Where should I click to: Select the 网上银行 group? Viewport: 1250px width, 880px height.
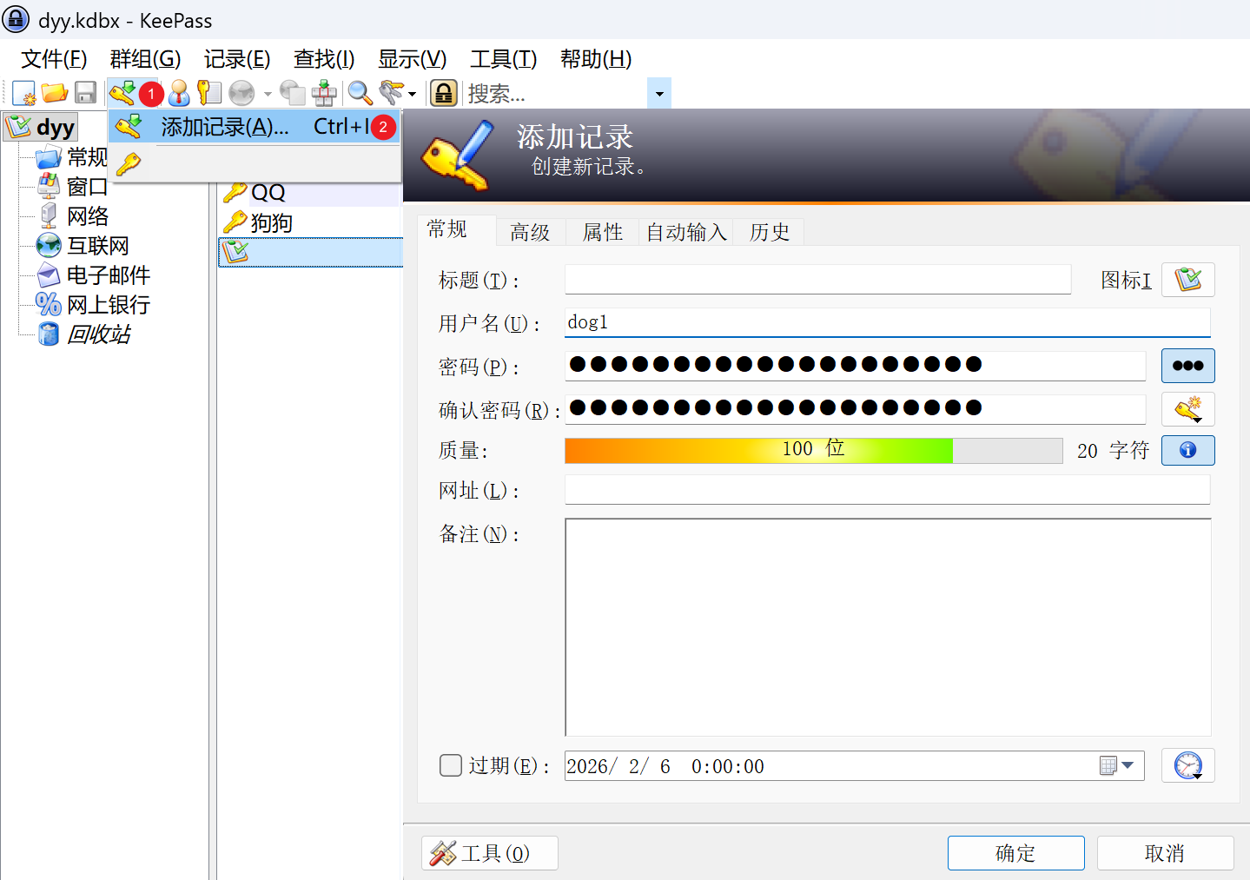point(93,305)
